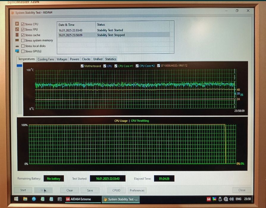Open the Unified tab

click(98, 59)
